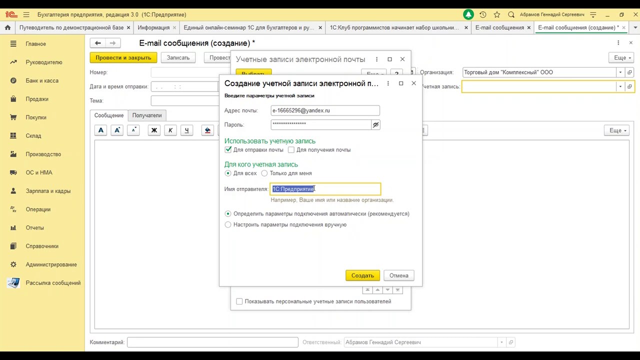Screen dimensions: 640x360
Task: Click the Провести и закрыть button
Action: coord(123,58)
